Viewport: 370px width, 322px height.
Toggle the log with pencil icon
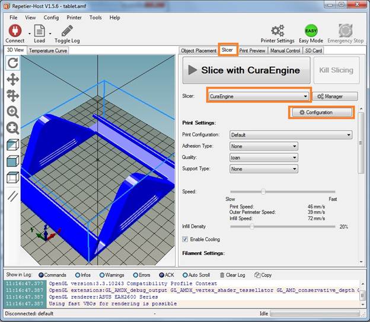tap(67, 31)
